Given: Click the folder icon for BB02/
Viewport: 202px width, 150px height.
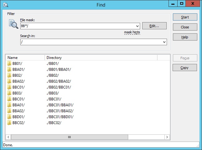Looking at the screenshot, I should click(x=9, y=75).
